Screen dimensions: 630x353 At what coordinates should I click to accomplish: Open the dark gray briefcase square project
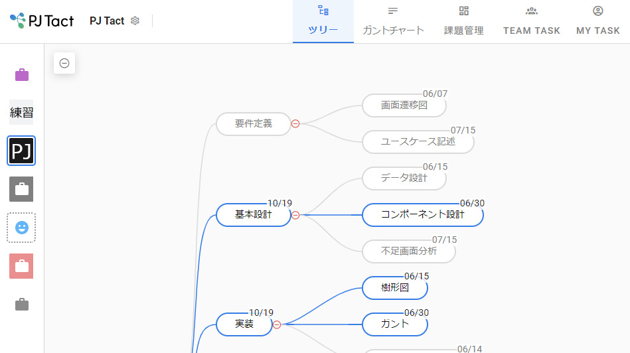21,189
